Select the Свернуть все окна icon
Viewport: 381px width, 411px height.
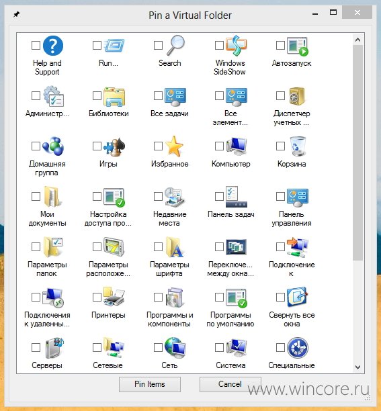pyautogui.click(x=298, y=297)
